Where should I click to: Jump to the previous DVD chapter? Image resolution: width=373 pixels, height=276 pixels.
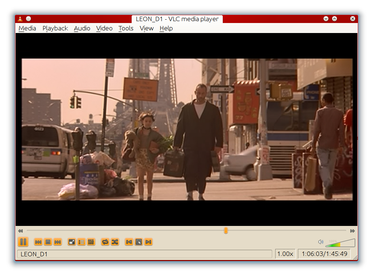[129, 242]
